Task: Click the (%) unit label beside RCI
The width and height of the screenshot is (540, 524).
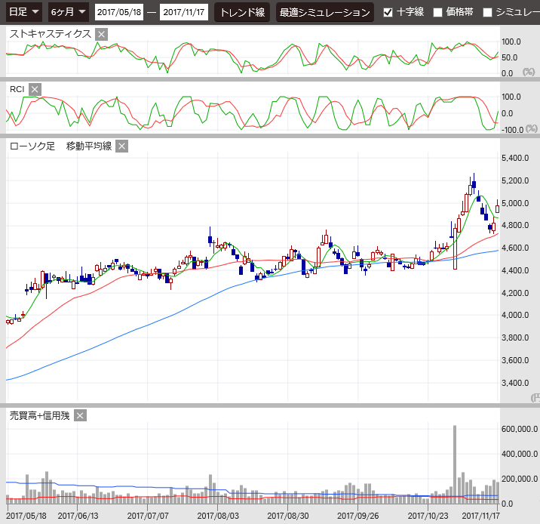Action: (x=531, y=129)
